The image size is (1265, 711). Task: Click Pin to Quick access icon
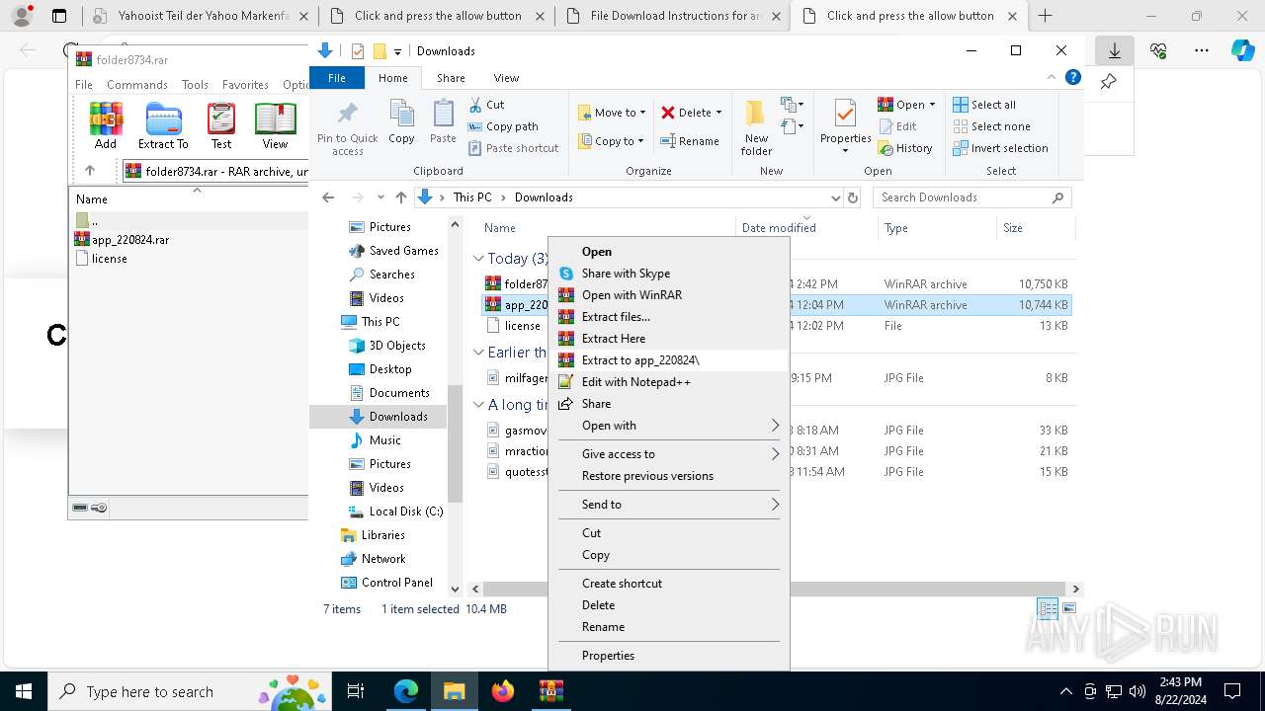pyautogui.click(x=347, y=128)
